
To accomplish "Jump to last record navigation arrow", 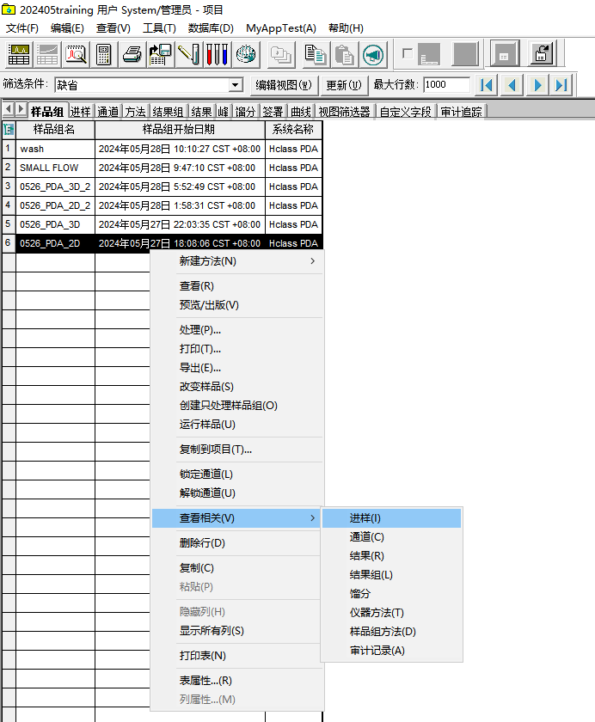I will tap(561, 85).
